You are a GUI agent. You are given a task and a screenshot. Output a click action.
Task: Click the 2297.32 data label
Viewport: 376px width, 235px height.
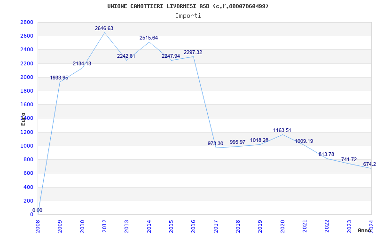point(193,52)
